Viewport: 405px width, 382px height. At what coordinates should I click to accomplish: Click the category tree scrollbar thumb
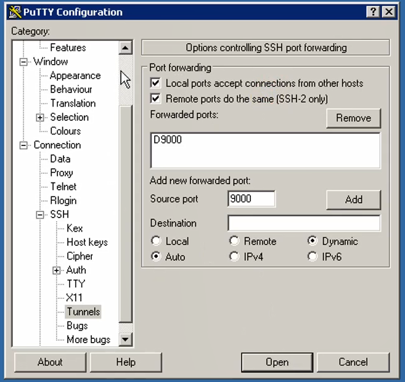(126, 213)
